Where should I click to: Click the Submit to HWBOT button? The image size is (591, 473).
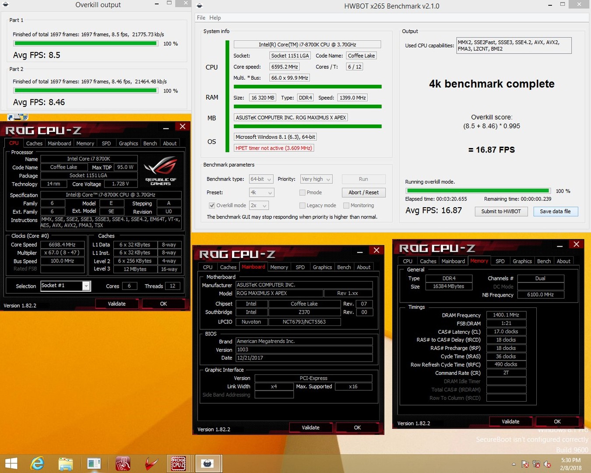[501, 211]
